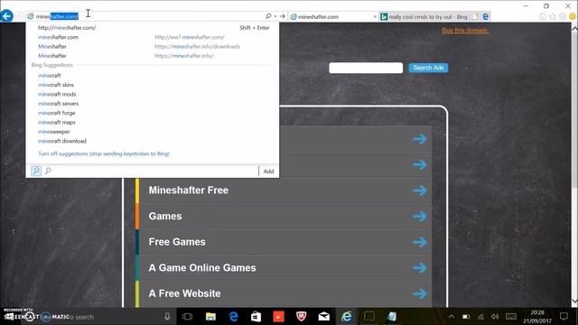Image resolution: width=578 pixels, height=325 pixels.
Task: Open the 'Mineshafter Free' link
Action: click(x=189, y=190)
